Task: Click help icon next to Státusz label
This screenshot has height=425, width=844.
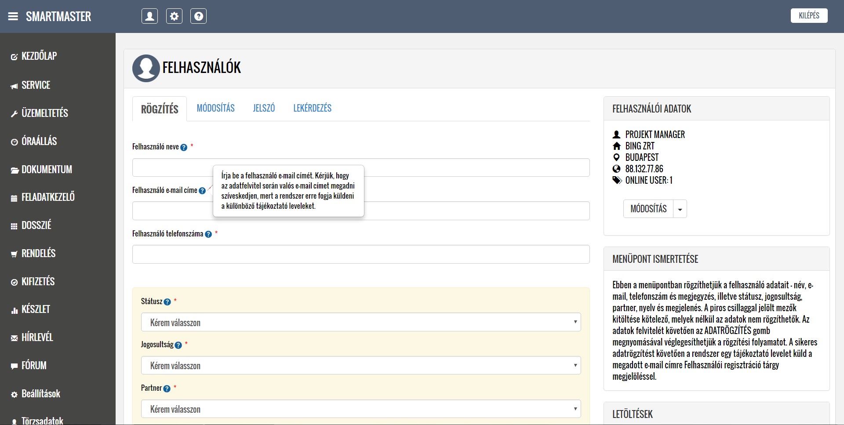Action: tap(167, 302)
